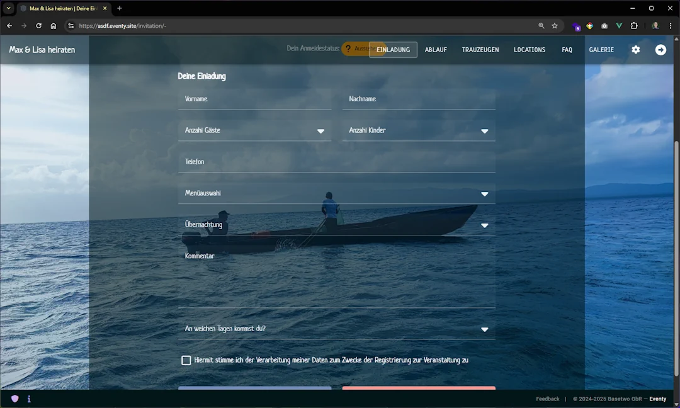The width and height of the screenshot is (680, 408).
Task: Click the Feedback link in the footer
Action: (547, 399)
